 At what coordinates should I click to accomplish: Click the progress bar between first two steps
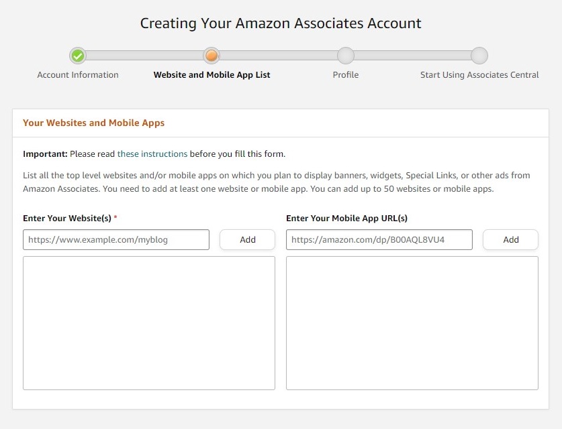point(145,56)
